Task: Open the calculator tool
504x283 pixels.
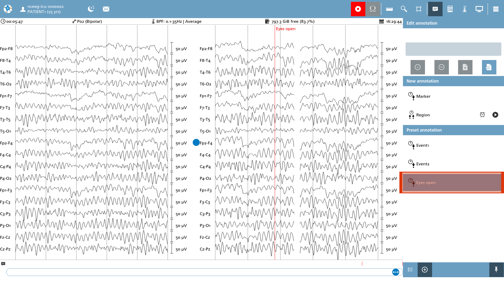Action: pos(450,9)
